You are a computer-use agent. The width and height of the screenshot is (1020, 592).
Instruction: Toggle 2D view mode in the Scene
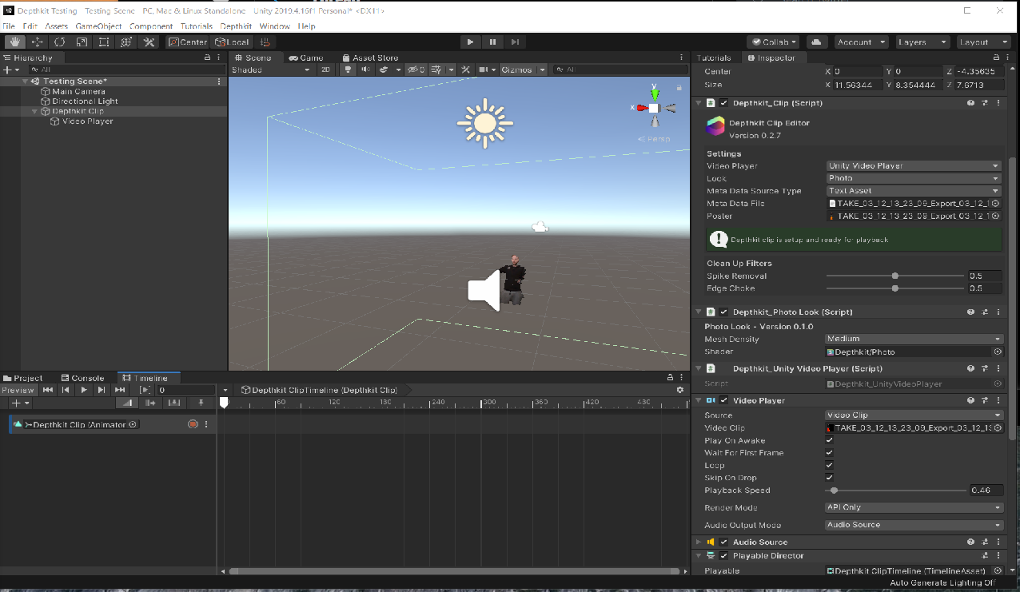[x=325, y=70]
